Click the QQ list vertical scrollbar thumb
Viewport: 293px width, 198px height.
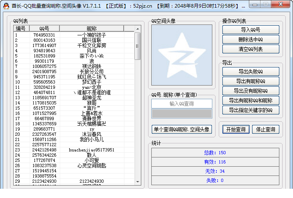click(138, 46)
